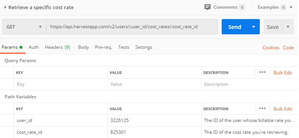Switch to the Auth tab
299x138 pixels.
[34, 47]
